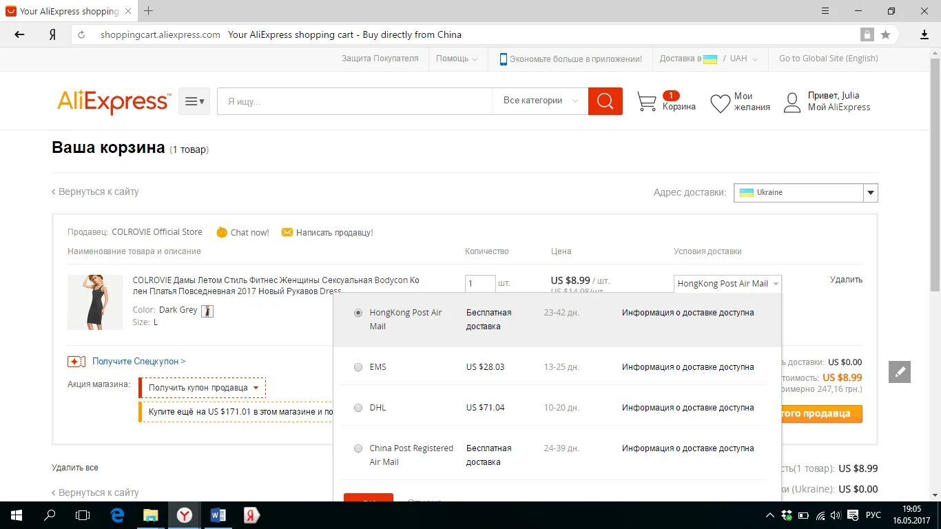Click Удалить все link
Screen dimensions: 941x529
75,468
